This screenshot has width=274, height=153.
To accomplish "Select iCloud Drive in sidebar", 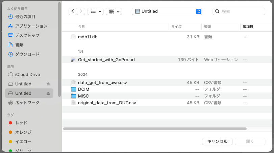I will pos(27,74).
